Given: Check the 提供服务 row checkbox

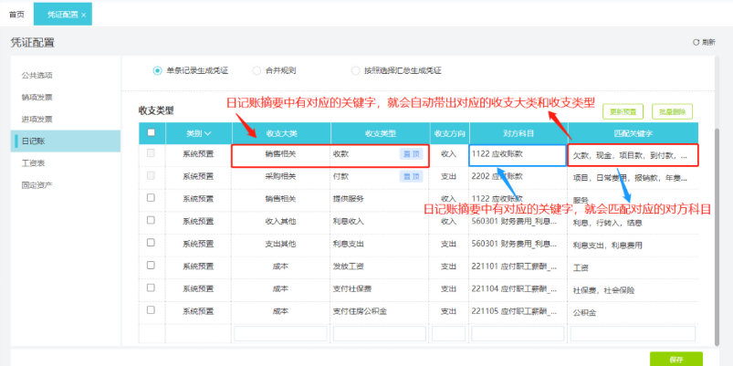Looking at the screenshot, I should [x=151, y=198].
